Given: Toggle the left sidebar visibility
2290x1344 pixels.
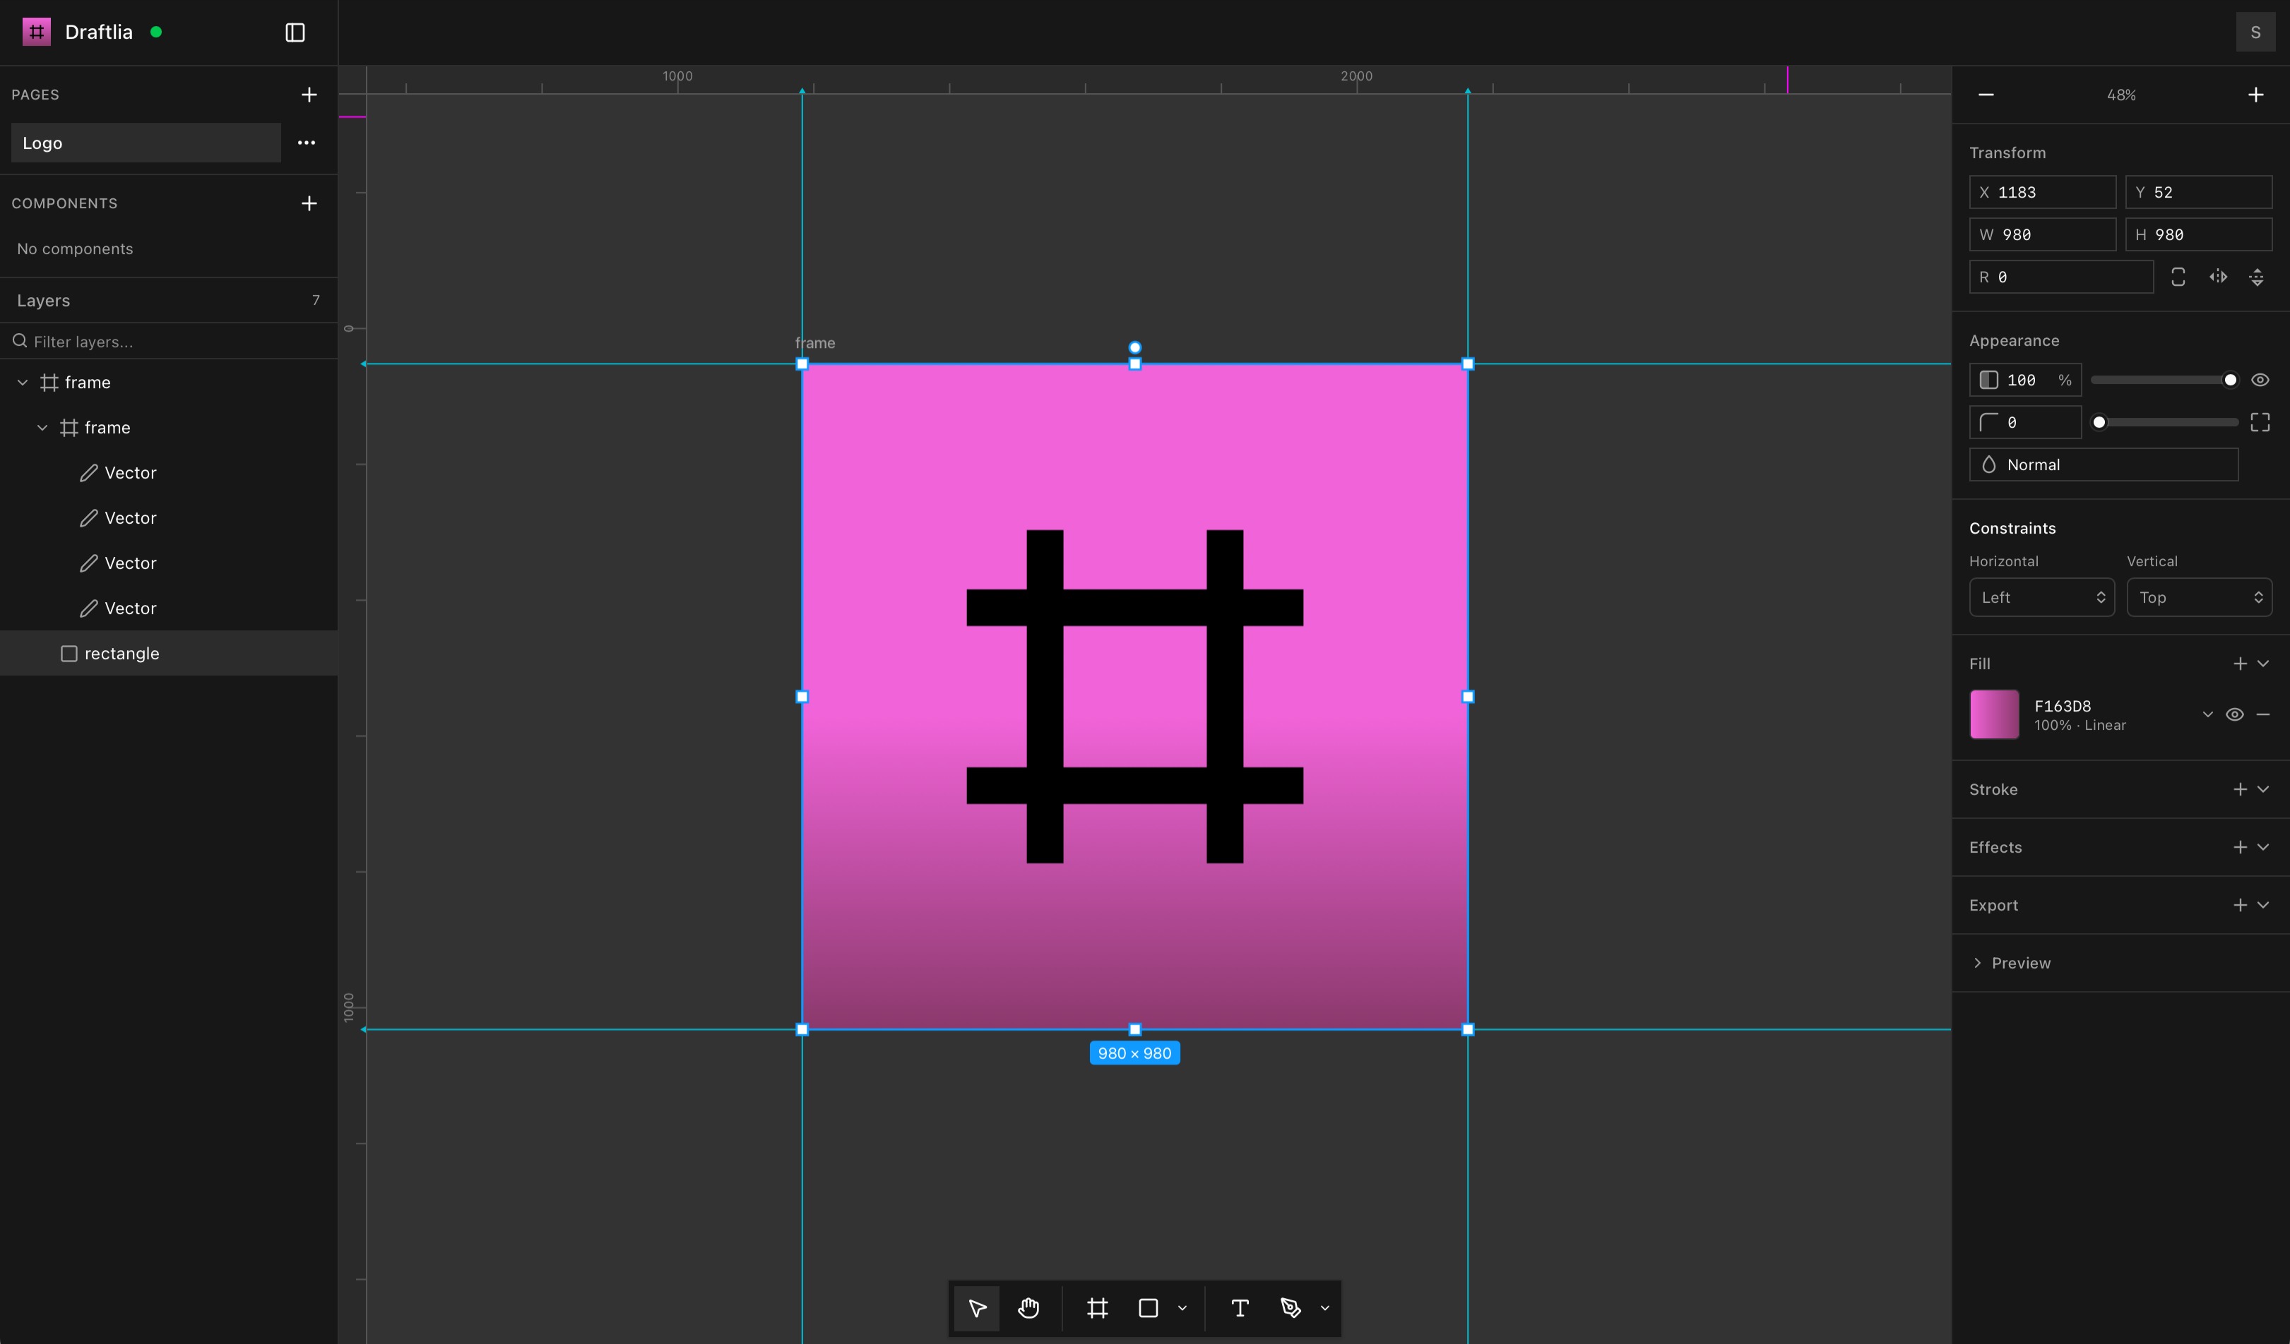Looking at the screenshot, I should [x=295, y=32].
